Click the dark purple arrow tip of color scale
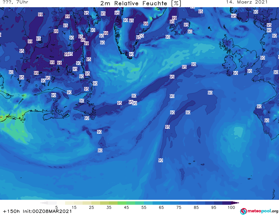Viewport: 279px width, 215px height. pos(236,203)
